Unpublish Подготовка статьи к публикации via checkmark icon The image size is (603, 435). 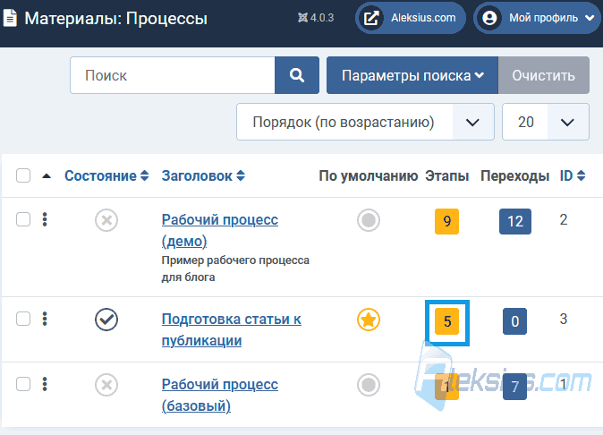point(106,320)
